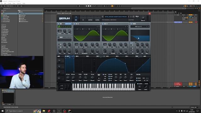Arm Ableton arrangement record button
This screenshot has width=201, height=113.
(x=90, y=6)
